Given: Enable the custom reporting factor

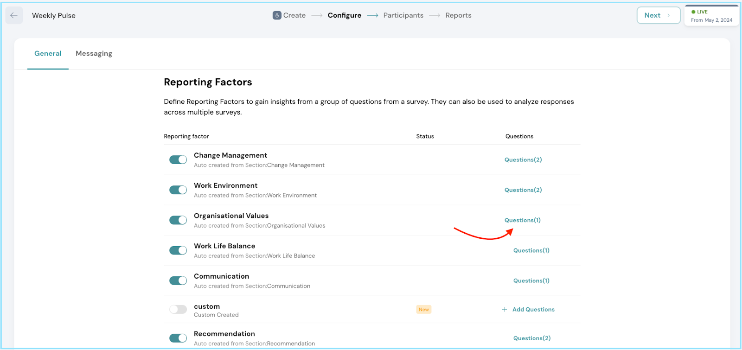Looking at the screenshot, I should coord(178,310).
